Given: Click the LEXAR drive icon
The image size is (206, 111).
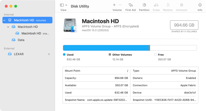Looking at the screenshot, I should 10,54.
